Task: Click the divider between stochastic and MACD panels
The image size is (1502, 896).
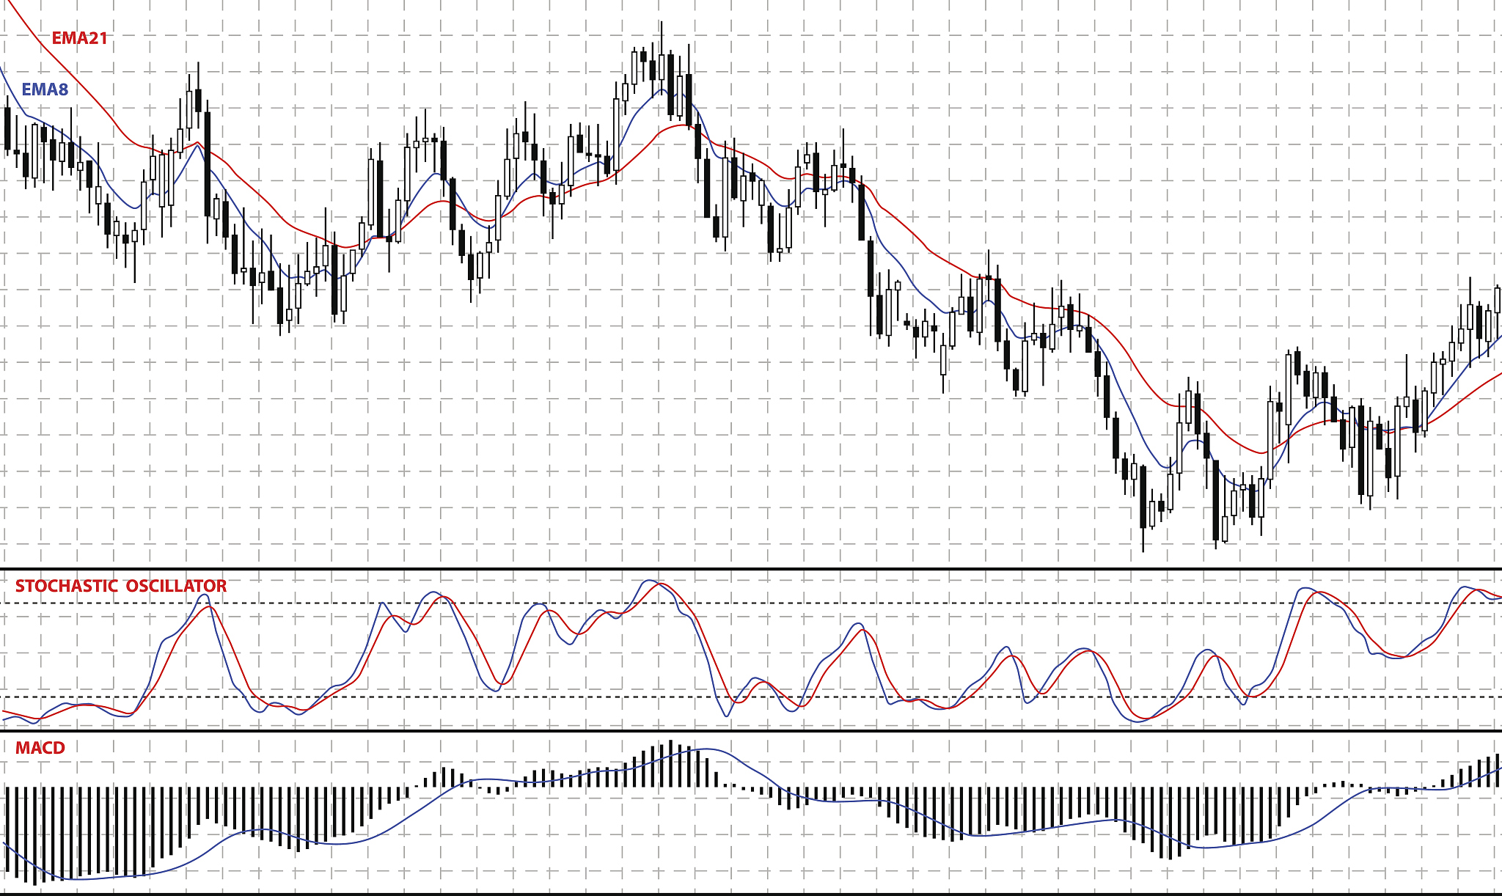Action: [x=751, y=730]
